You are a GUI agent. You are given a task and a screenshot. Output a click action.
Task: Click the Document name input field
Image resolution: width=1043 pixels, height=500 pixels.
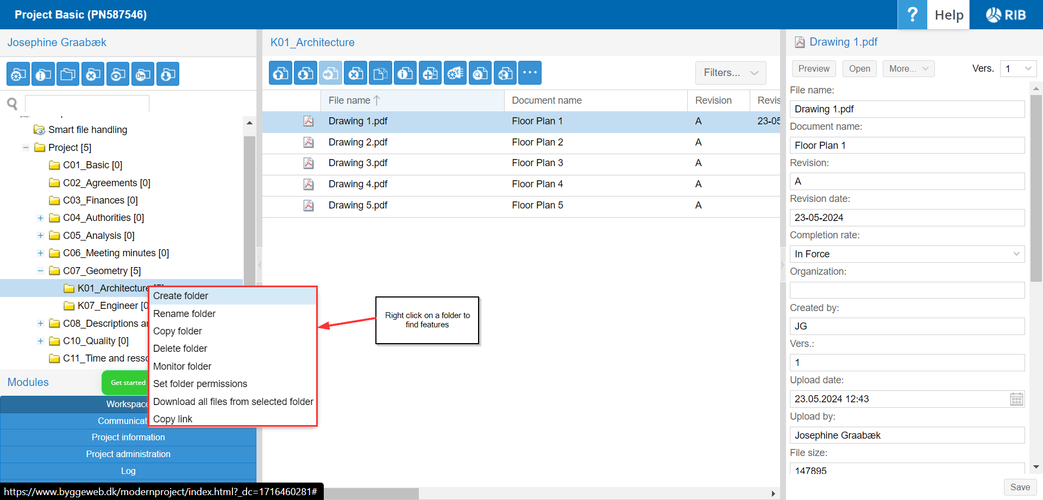tap(907, 145)
